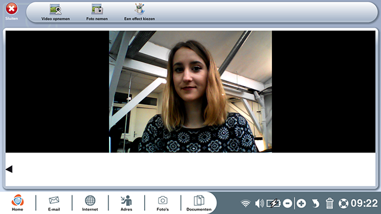Take a picture with Foto nemen

pyautogui.click(x=97, y=12)
